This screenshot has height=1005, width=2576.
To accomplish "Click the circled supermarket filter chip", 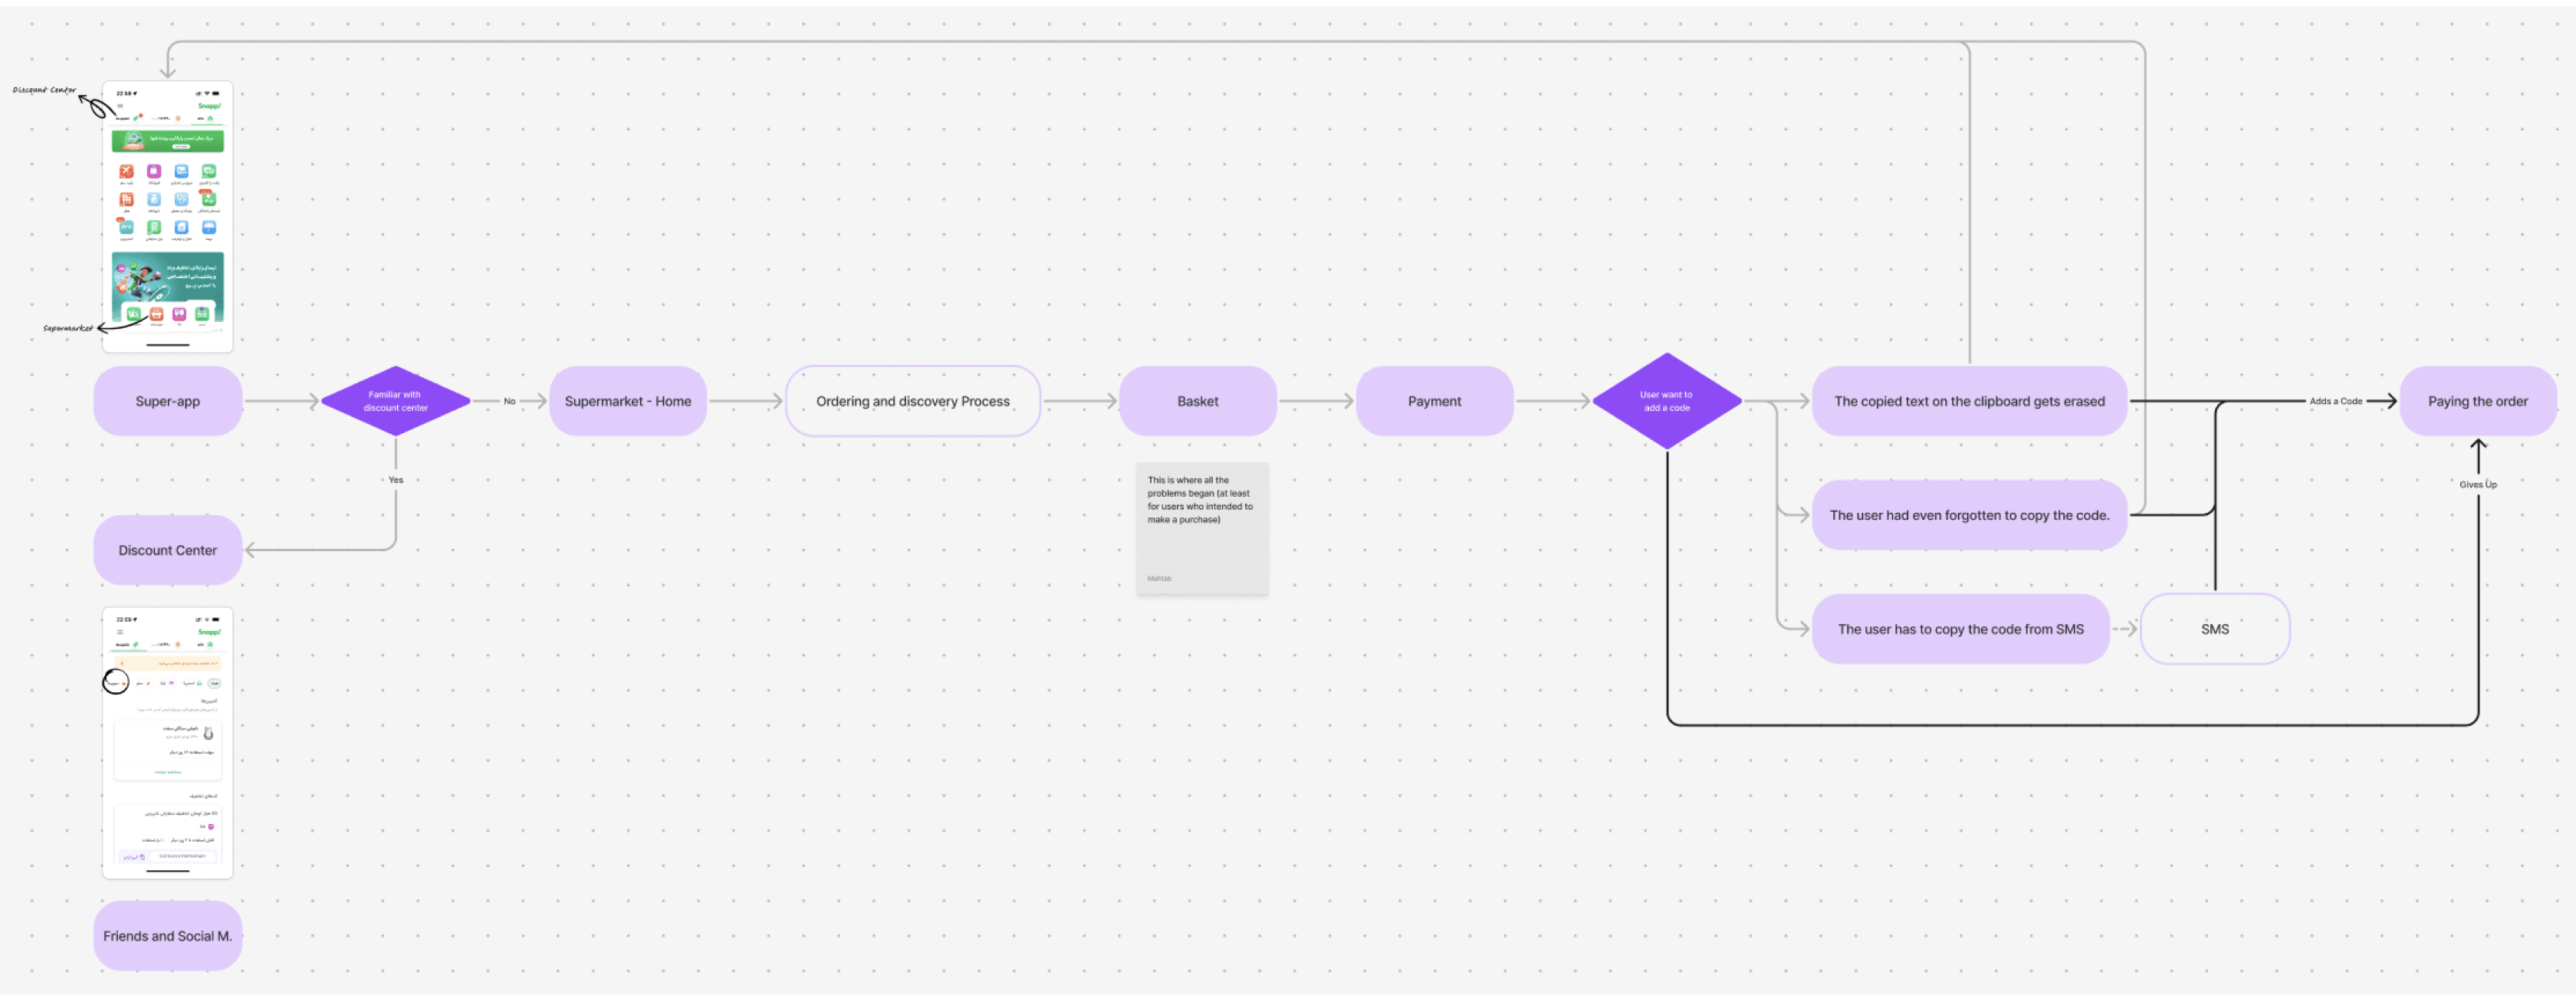I will click(x=116, y=683).
